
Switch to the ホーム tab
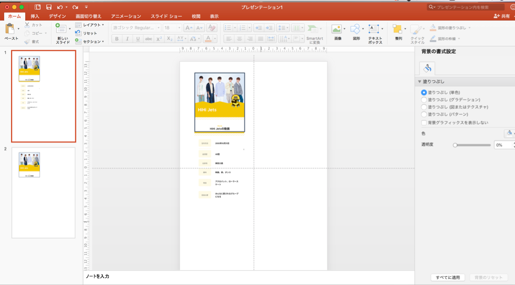pos(14,16)
